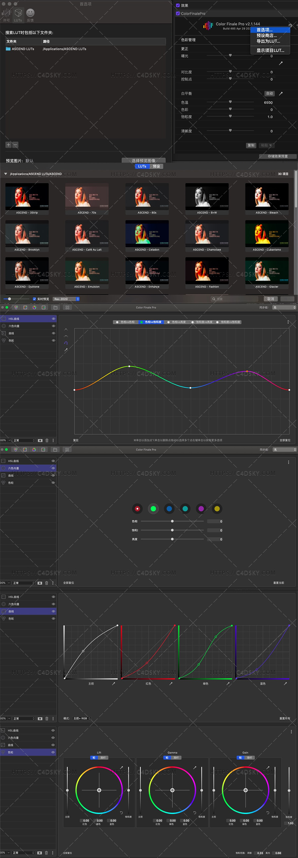This screenshot has width=298, height=858.
Task: Toggle the 效果 effects checkbox
Action: (178, 5)
